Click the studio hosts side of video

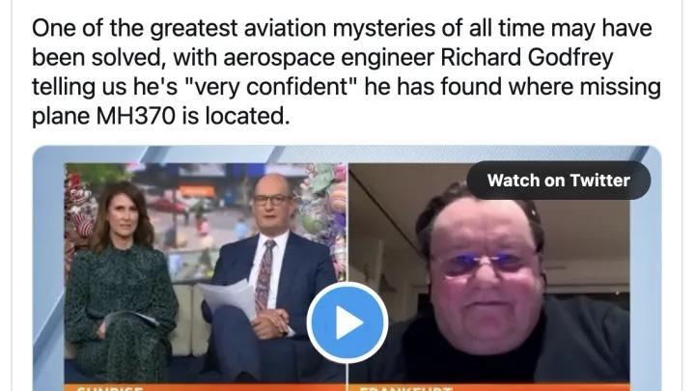[206, 272]
